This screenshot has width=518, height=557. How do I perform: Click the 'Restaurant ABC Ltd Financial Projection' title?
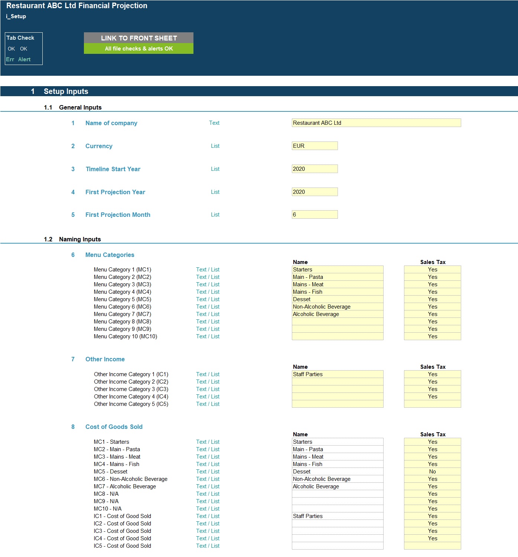click(x=77, y=6)
